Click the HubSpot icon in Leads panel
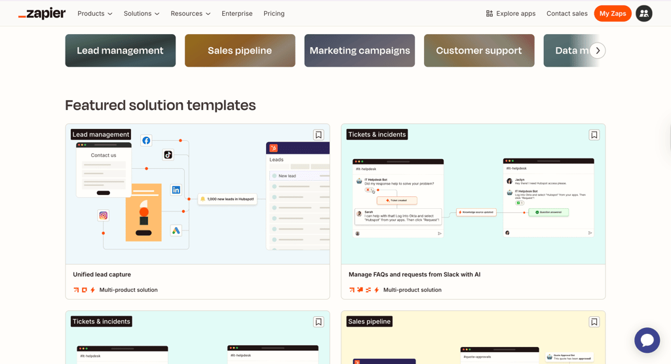 point(273,148)
